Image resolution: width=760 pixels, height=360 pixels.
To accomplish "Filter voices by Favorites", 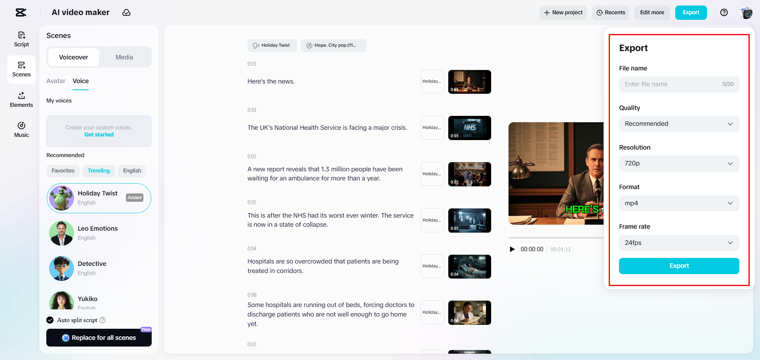I will [63, 171].
